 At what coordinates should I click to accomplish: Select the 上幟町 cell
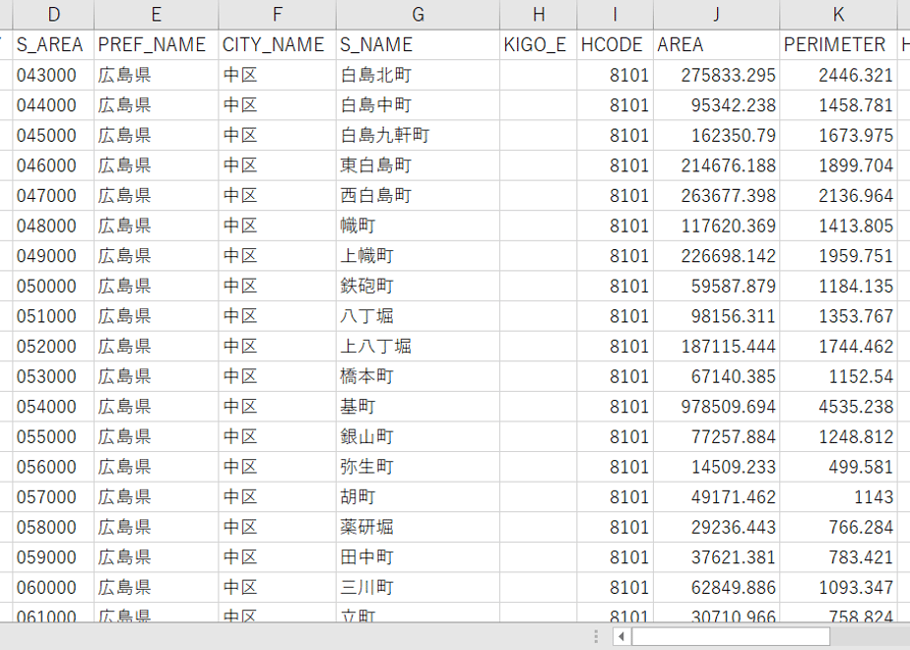[418, 256]
